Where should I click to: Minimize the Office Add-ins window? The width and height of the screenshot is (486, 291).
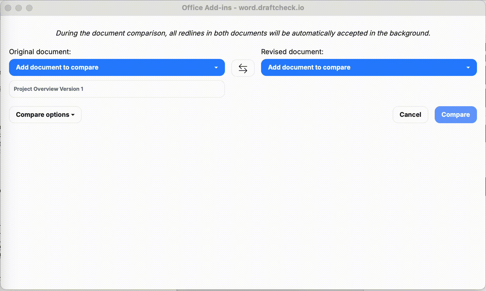click(x=19, y=8)
